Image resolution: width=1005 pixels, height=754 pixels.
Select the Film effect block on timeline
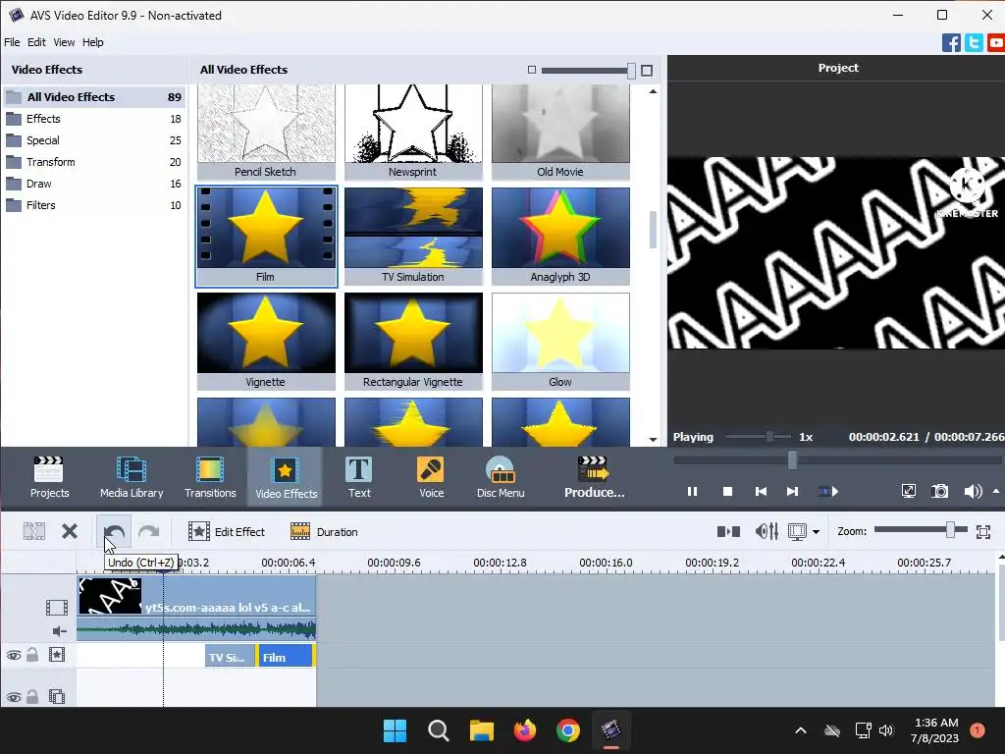click(286, 657)
